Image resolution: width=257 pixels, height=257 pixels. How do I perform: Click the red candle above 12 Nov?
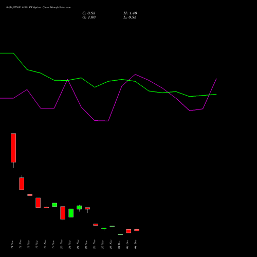click(22, 183)
